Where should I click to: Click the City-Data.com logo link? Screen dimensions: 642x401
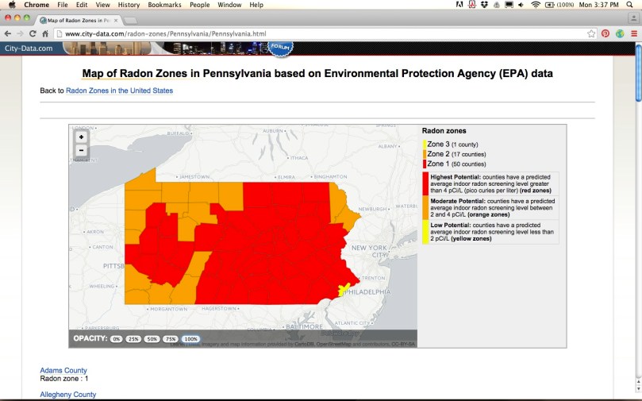[29, 48]
